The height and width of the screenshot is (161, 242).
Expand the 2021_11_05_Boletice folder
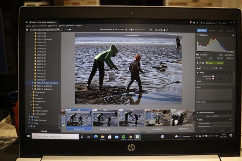point(33,86)
